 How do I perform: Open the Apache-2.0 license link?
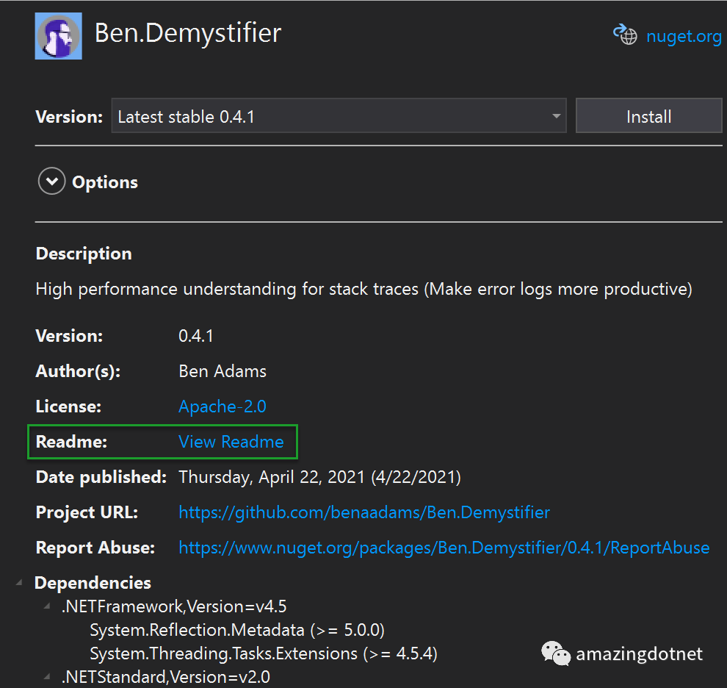[x=223, y=406]
